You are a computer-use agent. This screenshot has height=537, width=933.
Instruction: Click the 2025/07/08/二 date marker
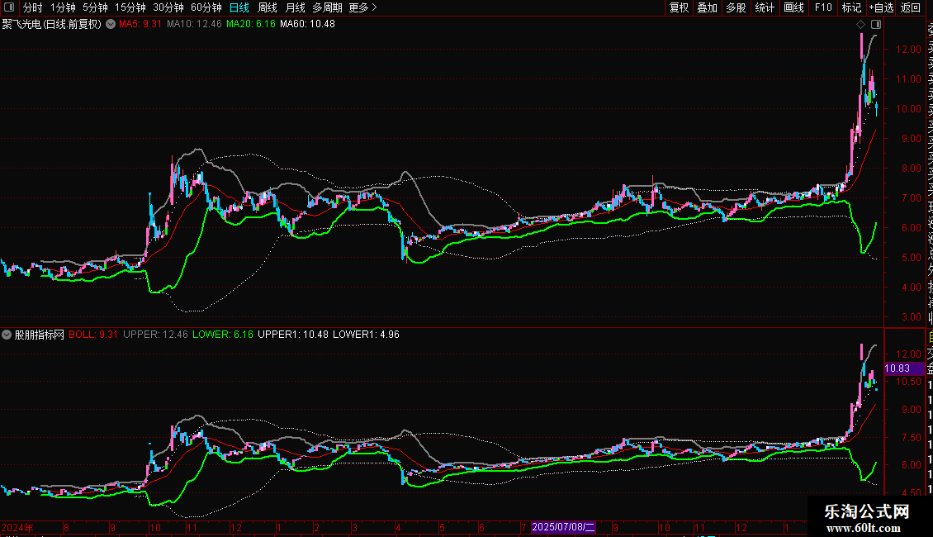[563, 527]
